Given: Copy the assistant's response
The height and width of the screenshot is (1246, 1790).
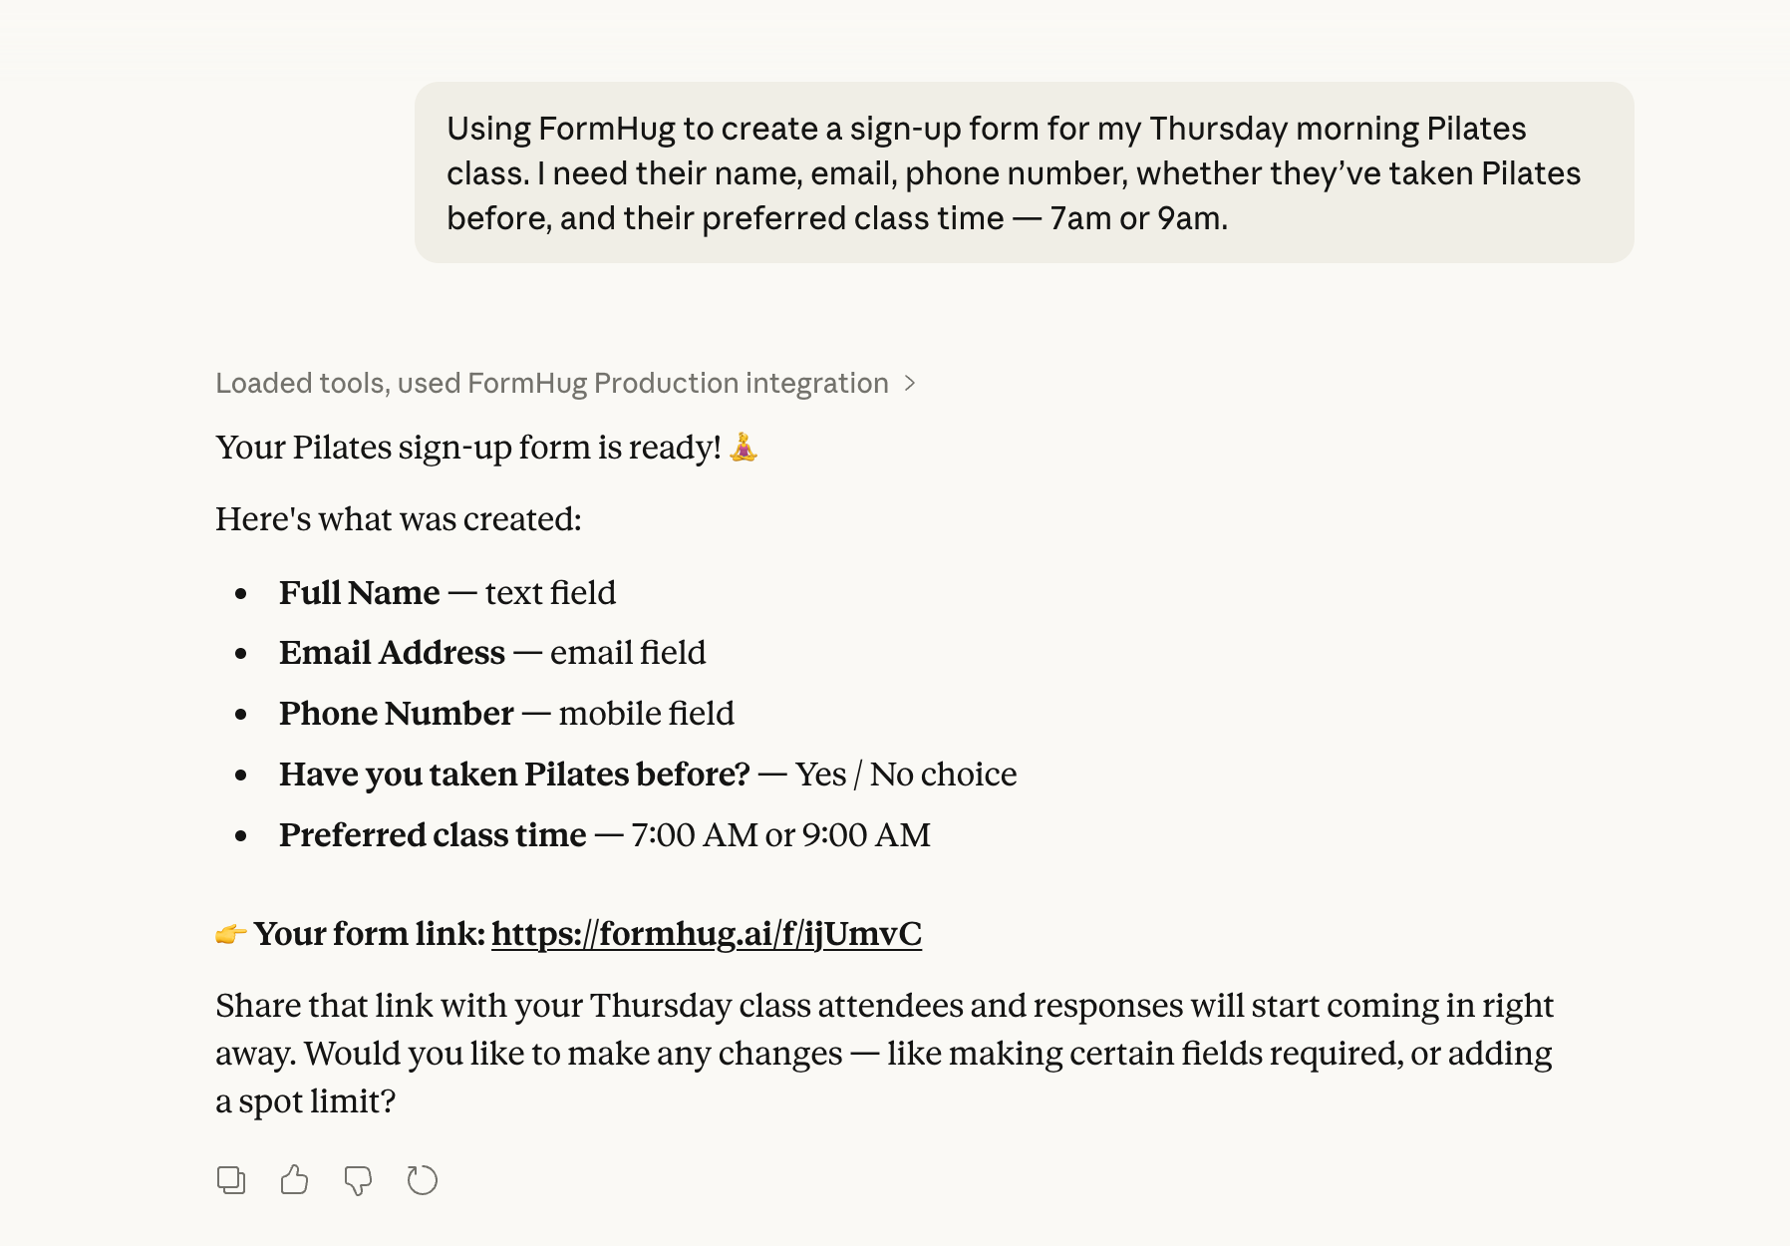Looking at the screenshot, I should pos(231,1180).
